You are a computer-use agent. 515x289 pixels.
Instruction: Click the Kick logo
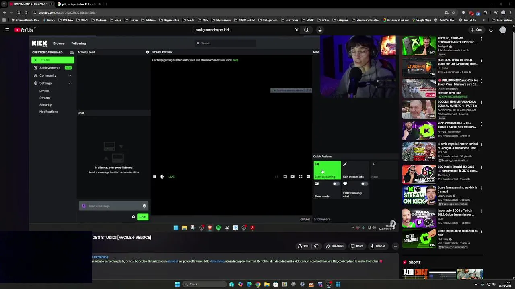point(39,43)
